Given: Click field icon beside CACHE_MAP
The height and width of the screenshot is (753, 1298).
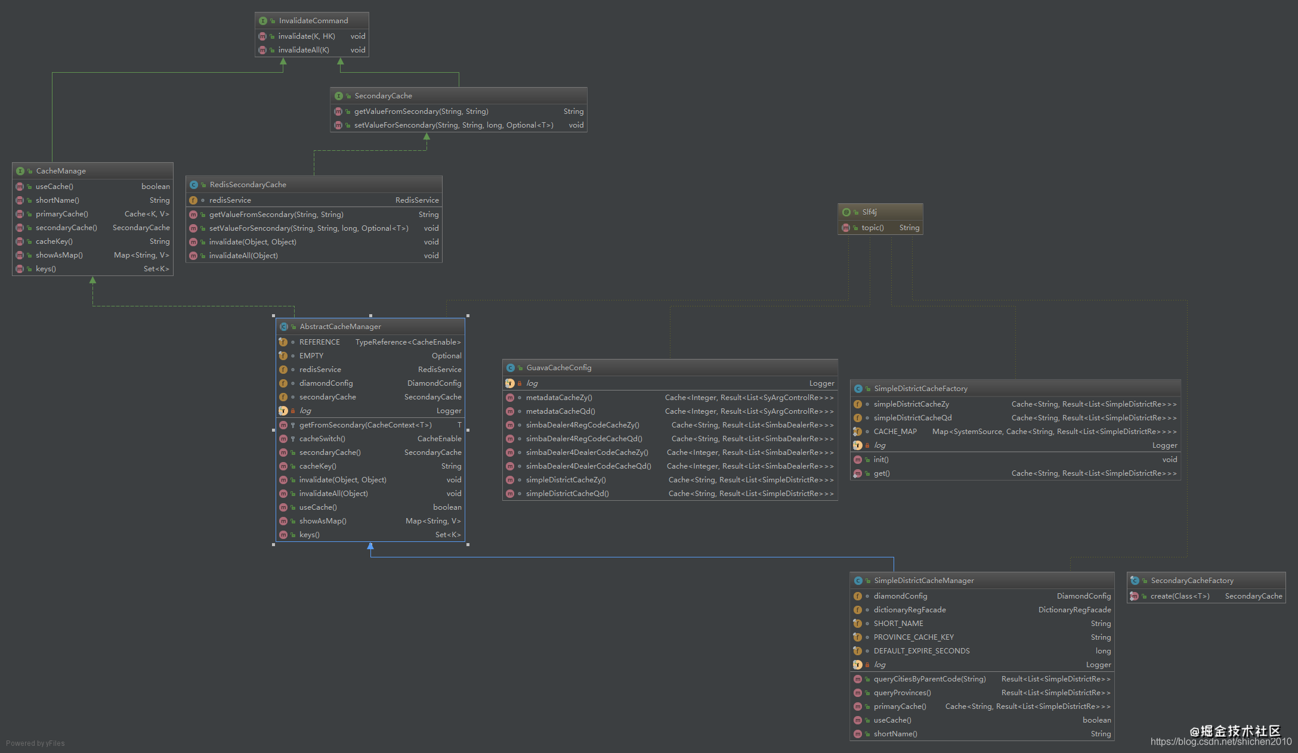Looking at the screenshot, I should coord(858,432).
